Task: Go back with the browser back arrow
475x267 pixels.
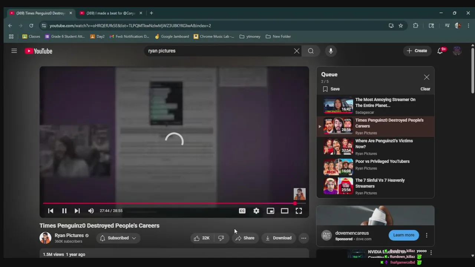Action: (x=10, y=26)
